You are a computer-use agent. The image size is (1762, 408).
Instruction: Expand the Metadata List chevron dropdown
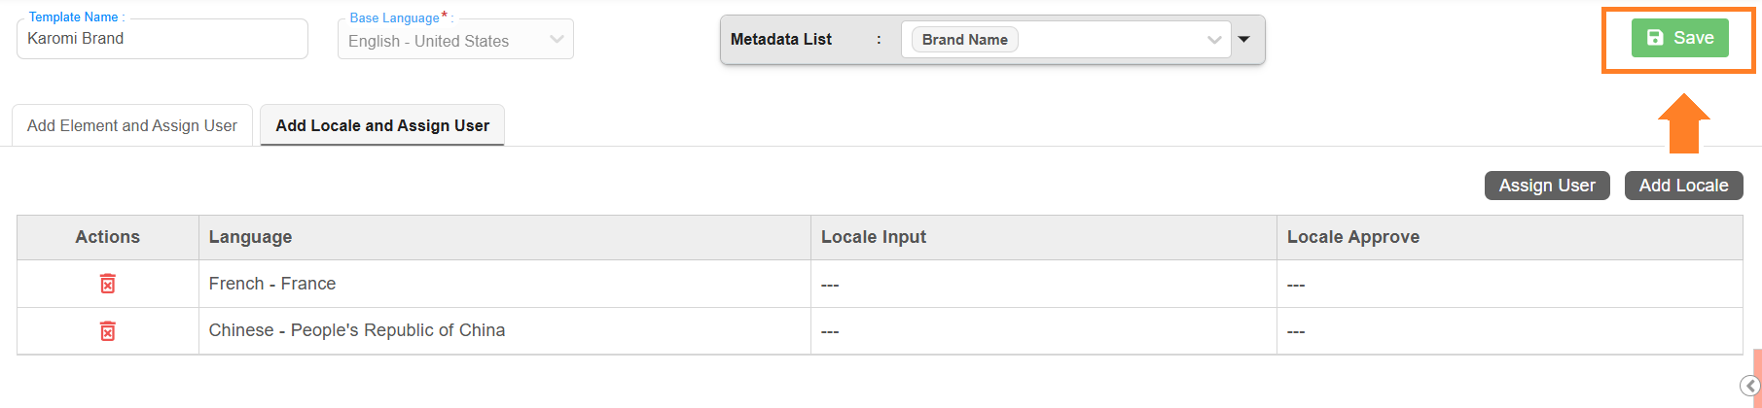[1214, 40]
